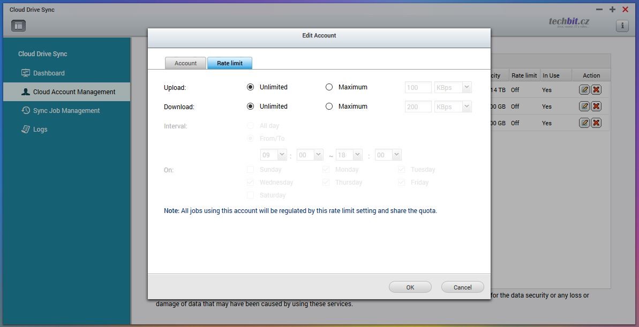Select Maximum for Upload
Screen dimensions: 639x327
coord(329,87)
